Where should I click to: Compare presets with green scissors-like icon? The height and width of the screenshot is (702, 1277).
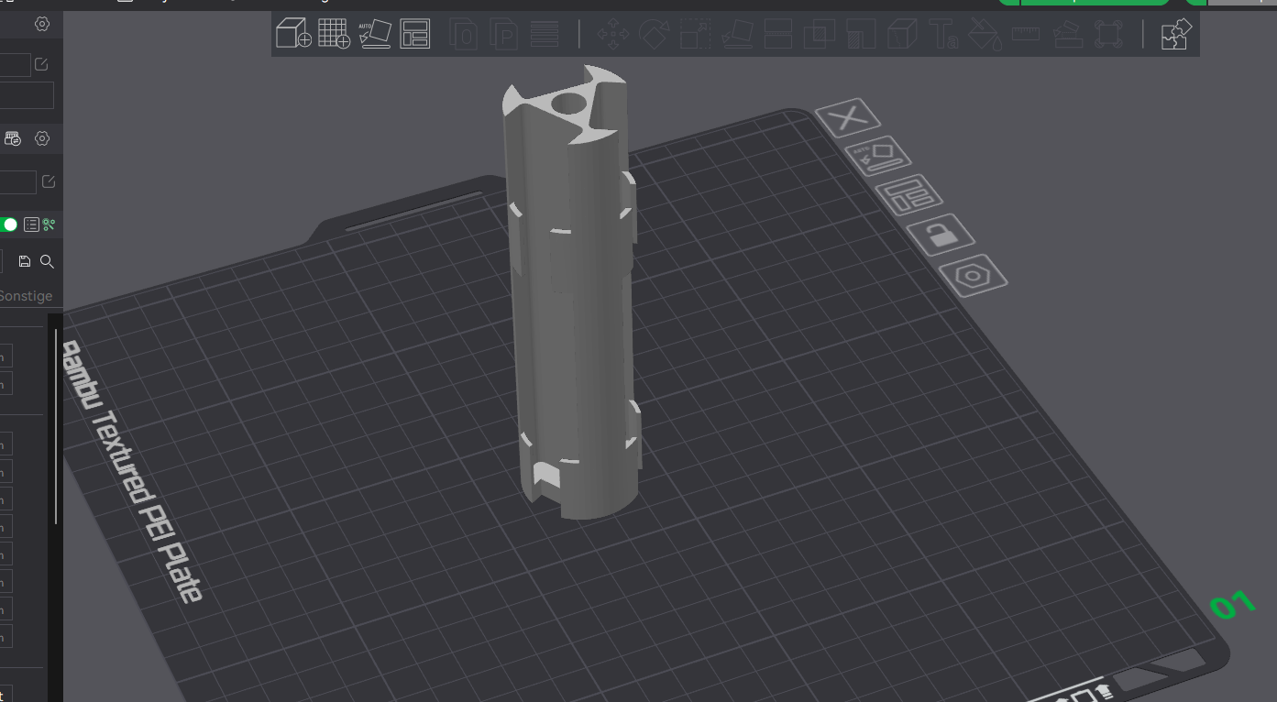click(50, 225)
